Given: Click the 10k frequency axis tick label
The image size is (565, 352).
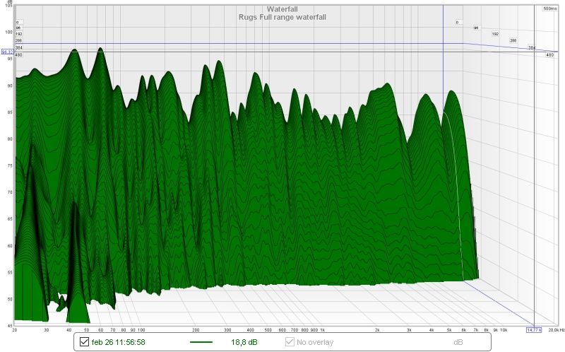Looking at the screenshot, I should (504, 329).
